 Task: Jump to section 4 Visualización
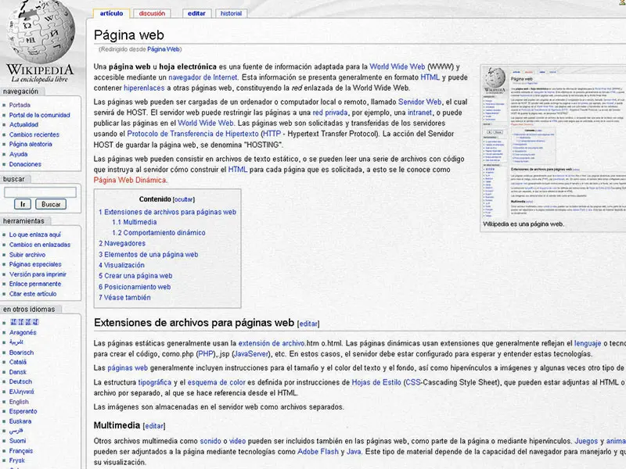point(121,265)
